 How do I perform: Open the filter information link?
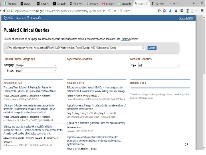pyautogui.click(x=146, y=98)
